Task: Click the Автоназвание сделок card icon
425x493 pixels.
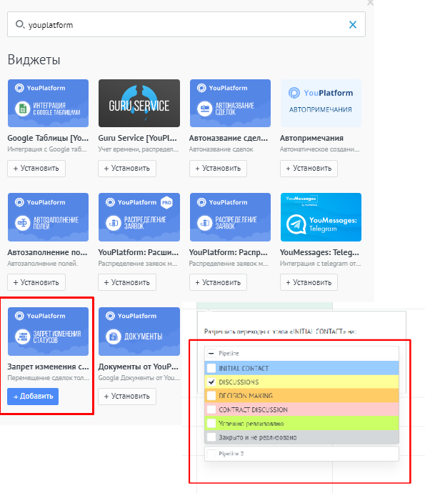Action: point(204,109)
